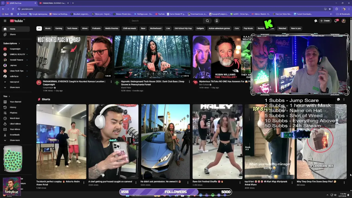Open the Caspersight channel name under video
The width and height of the screenshot is (352, 198).
click(x=49, y=88)
